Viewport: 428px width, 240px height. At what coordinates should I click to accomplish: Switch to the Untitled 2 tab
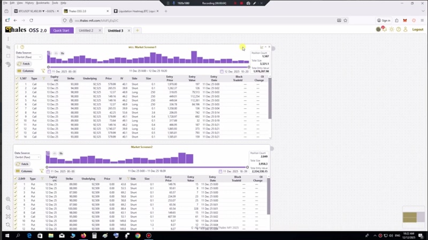click(x=86, y=30)
